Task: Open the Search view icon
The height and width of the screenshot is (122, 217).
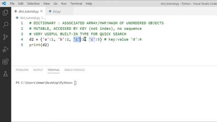Action: tap(5, 25)
